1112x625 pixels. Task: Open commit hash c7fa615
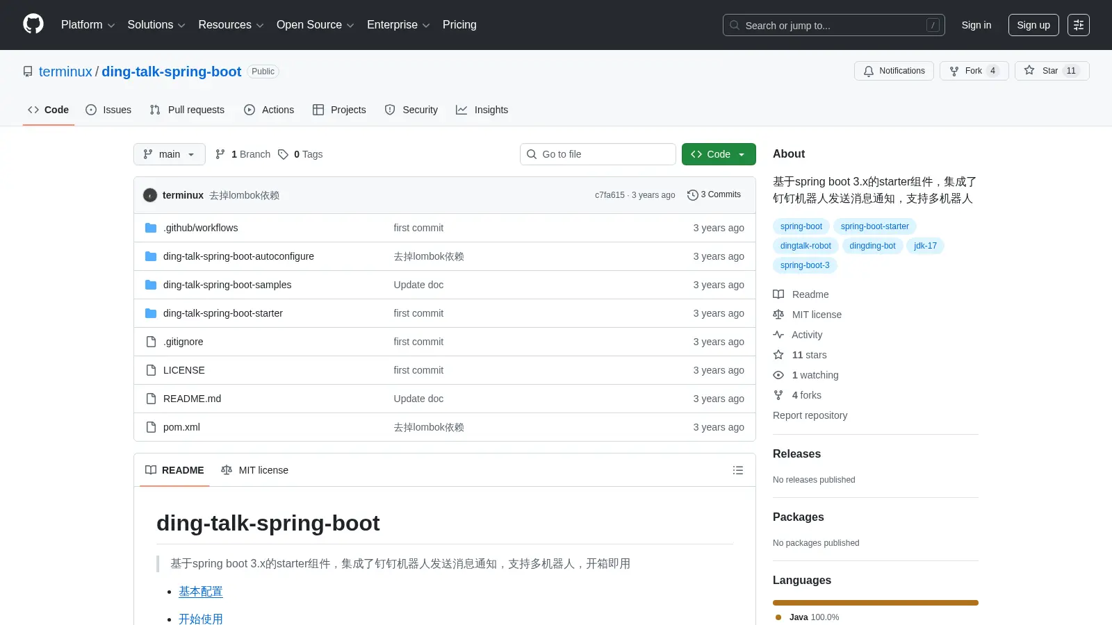(610, 195)
